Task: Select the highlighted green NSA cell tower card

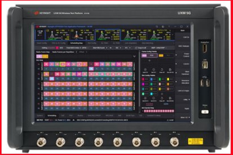Action: [x=108, y=35]
